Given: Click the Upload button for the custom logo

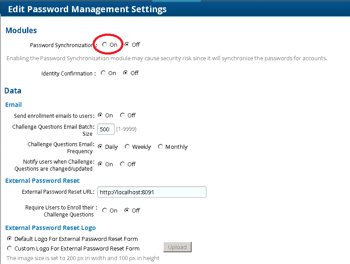Looking at the screenshot, I should pyautogui.click(x=177, y=247).
